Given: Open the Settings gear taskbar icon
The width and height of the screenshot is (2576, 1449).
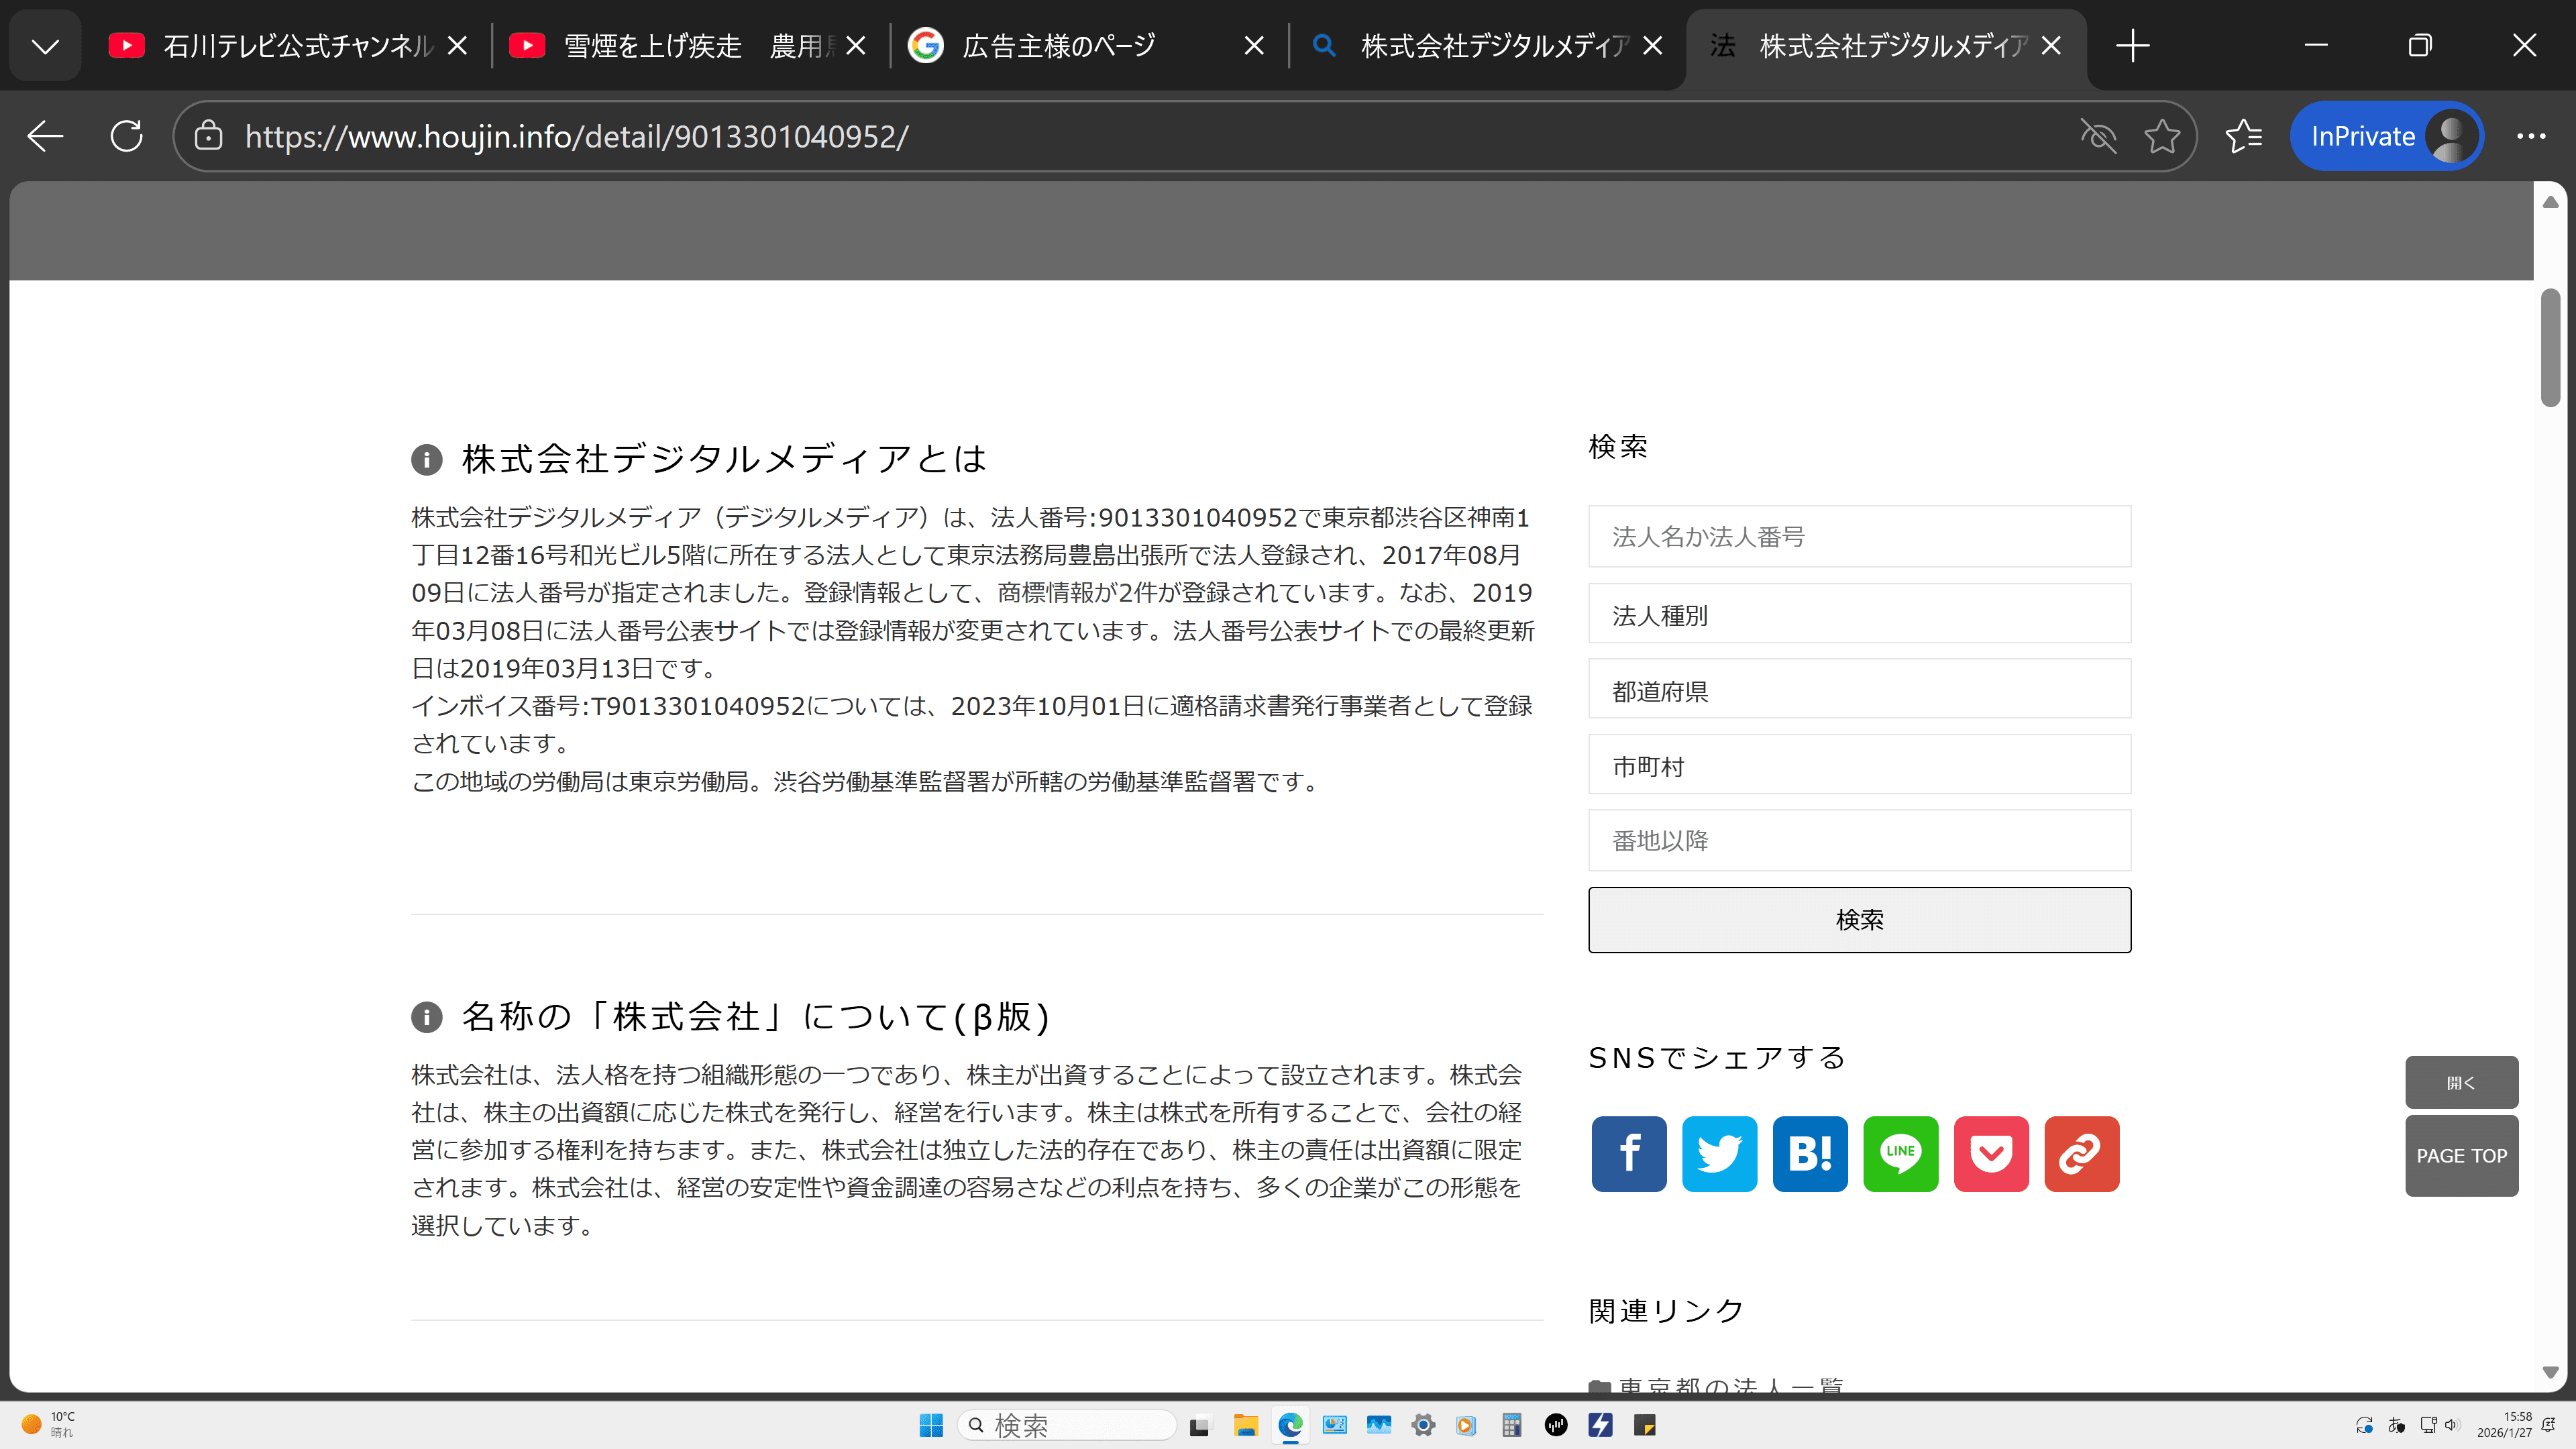Looking at the screenshot, I should coord(1423,1425).
